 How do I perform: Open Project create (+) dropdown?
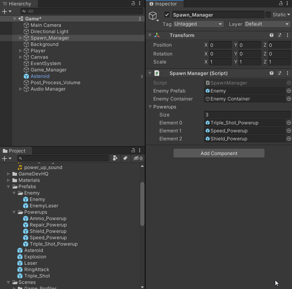click(x=7, y=159)
